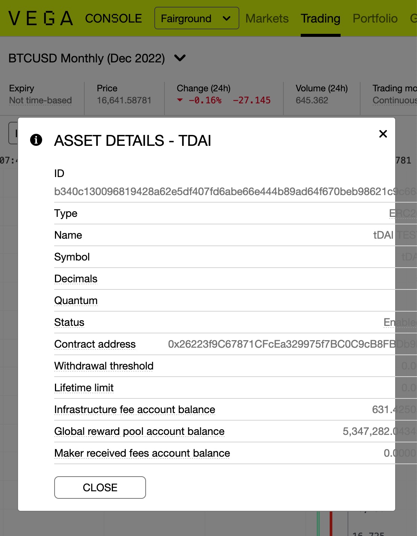Select the Global reward pool account balance label
This screenshot has height=536, width=417.
(139, 431)
